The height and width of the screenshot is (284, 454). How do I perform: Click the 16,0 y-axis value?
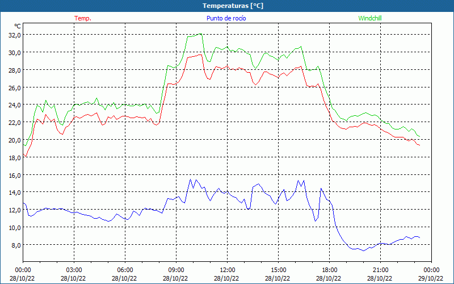pyautogui.click(x=15, y=175)
